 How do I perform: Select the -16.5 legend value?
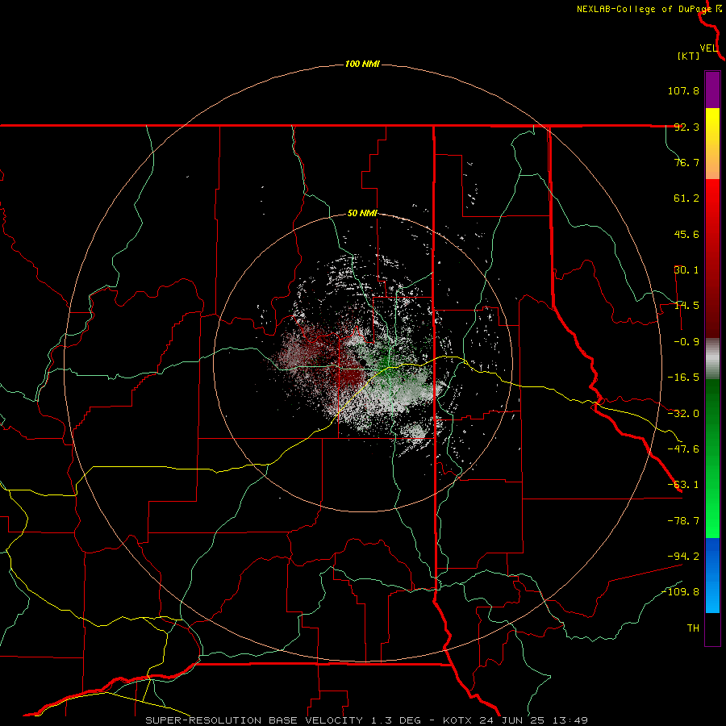point(683,378)
